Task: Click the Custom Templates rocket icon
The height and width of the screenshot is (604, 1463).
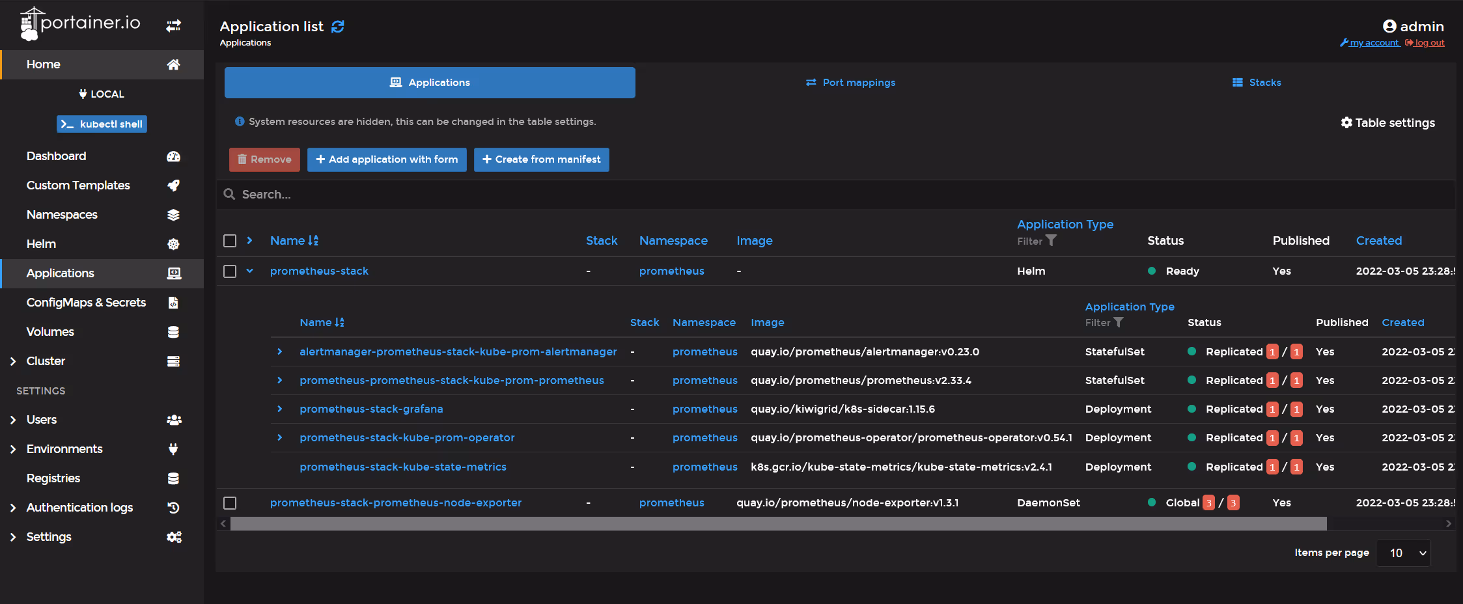Action: (173, 185)
